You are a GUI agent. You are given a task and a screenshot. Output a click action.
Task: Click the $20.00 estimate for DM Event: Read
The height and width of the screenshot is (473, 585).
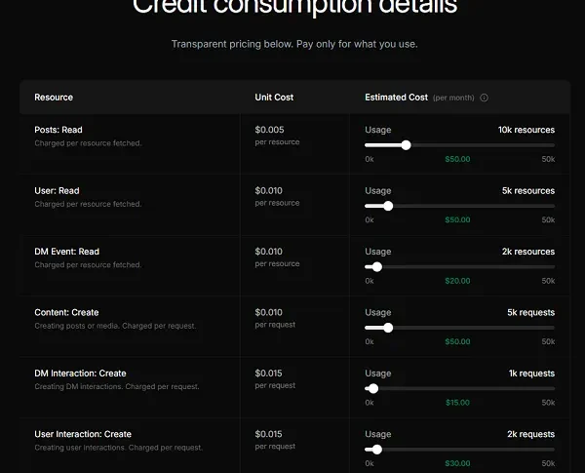pos(457,281)
